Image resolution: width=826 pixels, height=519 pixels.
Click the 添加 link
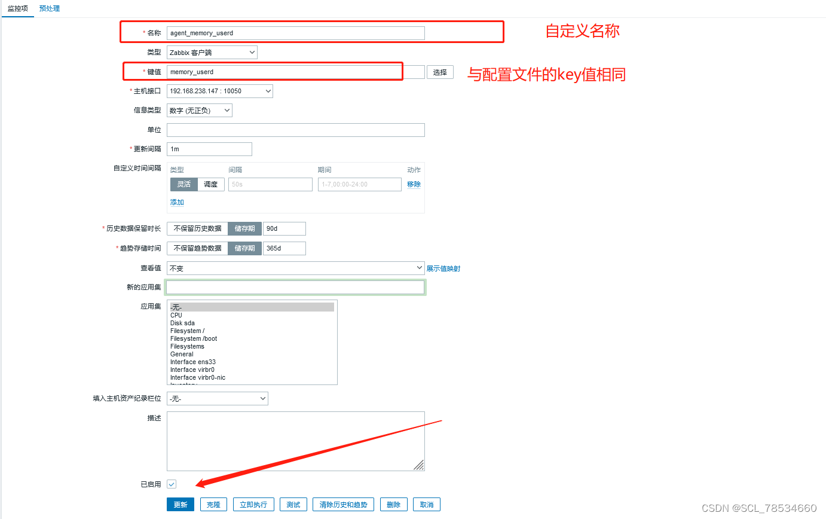[177, 202]
